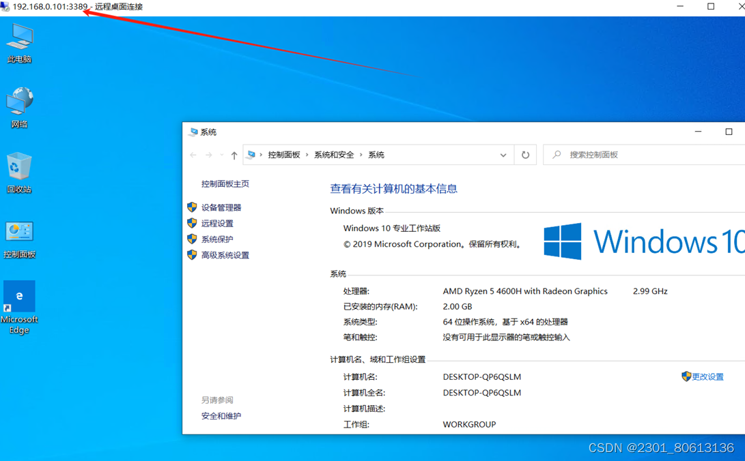Viewport: 745px width, 461px height.
Task: Open recent locations dropdown in navigation bar
Action: (x=221, y=155)
